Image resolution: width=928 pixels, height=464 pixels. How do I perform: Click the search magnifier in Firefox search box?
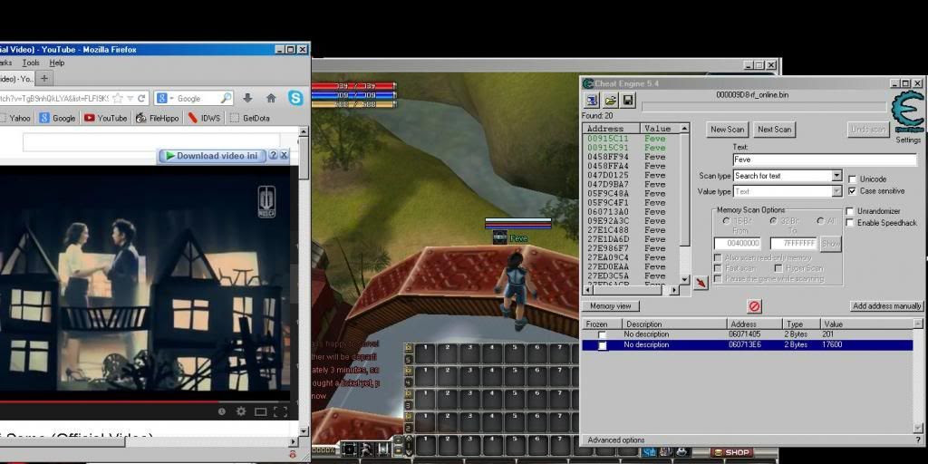tap(226, 98)
